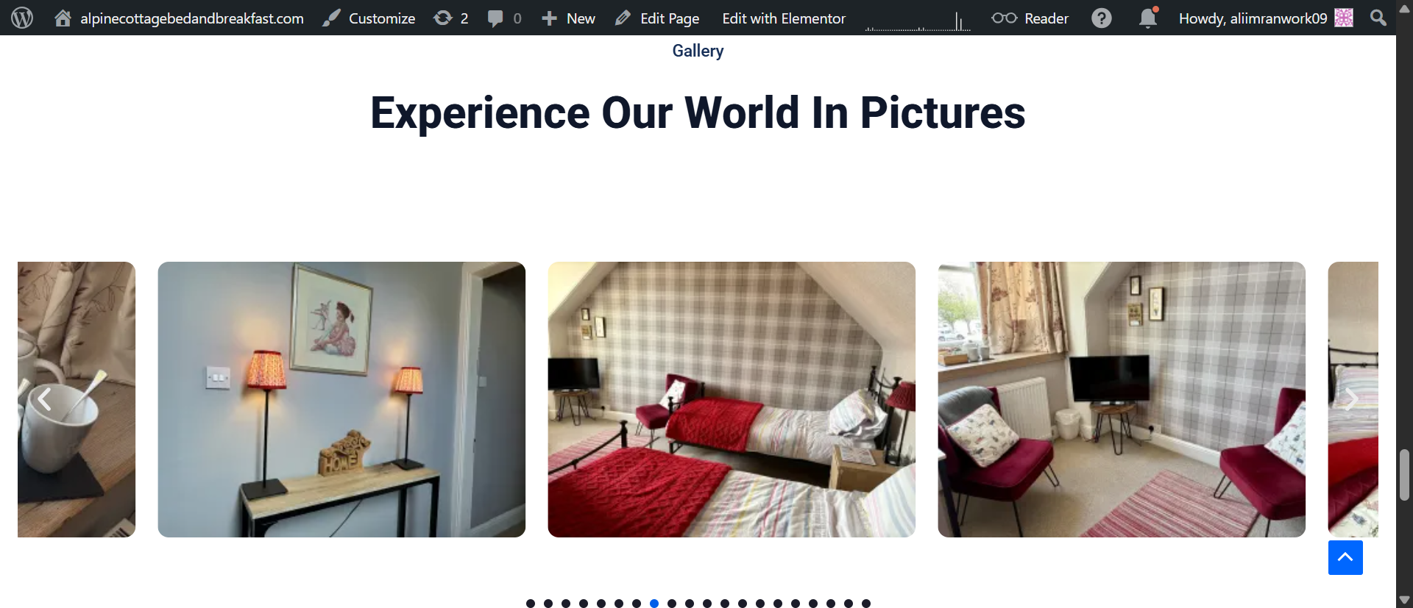Viewport: 1413px width, 608px height.
Task: Open the search magnifier in admin bar
Action: coord(1378,18)
